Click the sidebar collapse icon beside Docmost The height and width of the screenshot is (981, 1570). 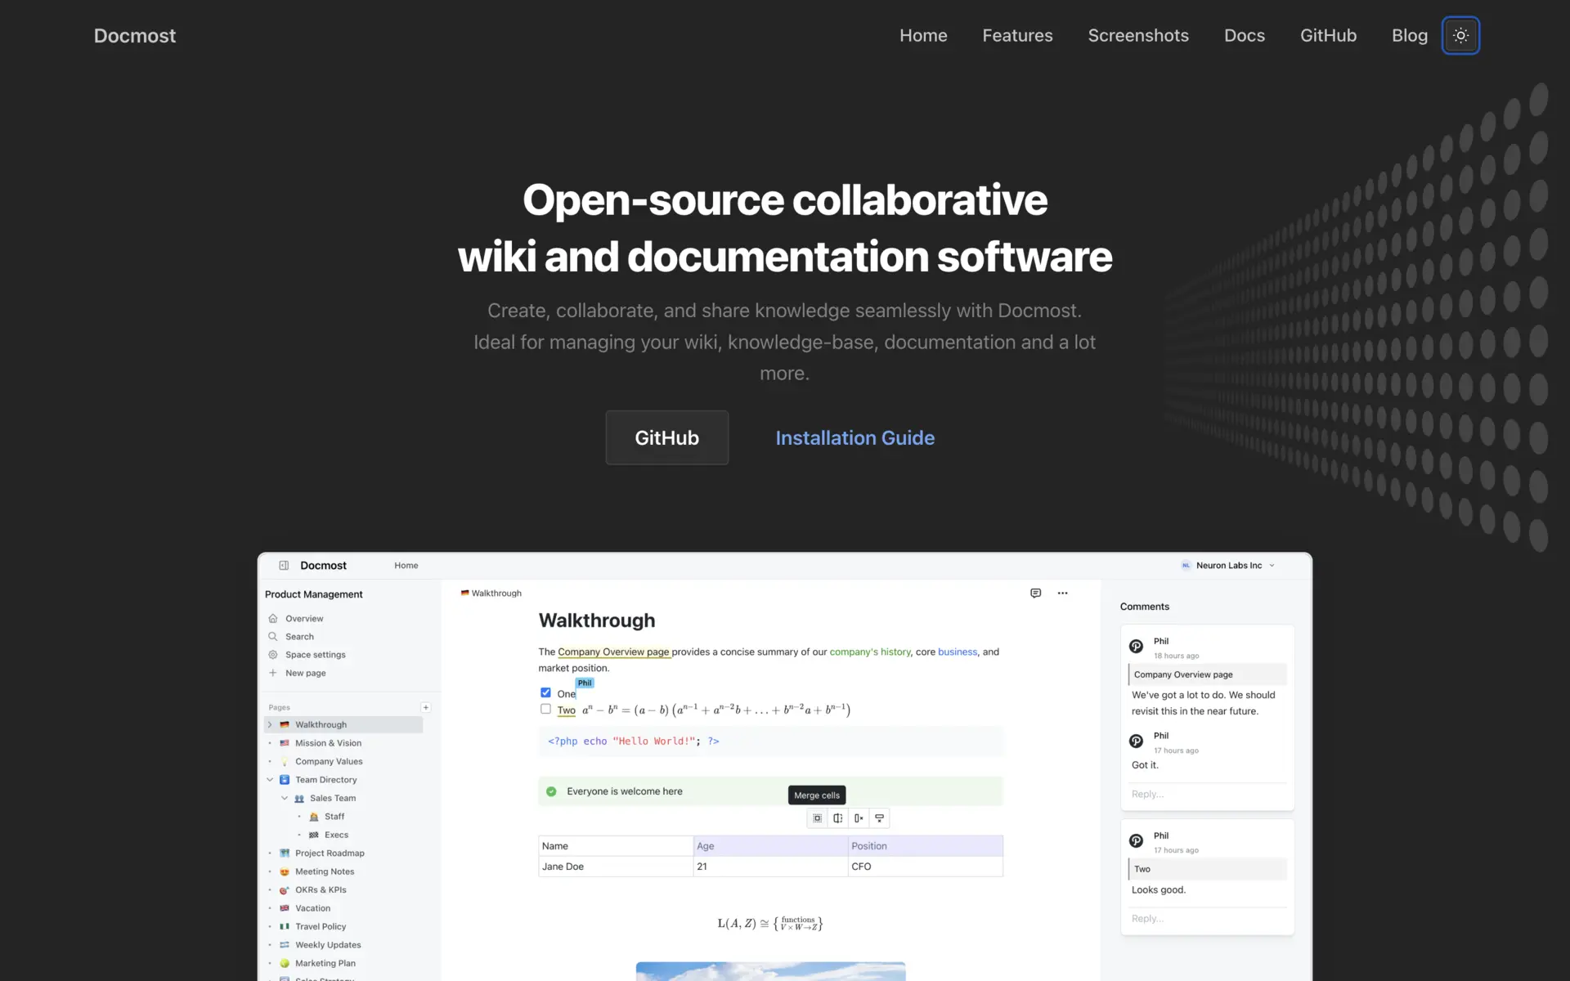284,565
